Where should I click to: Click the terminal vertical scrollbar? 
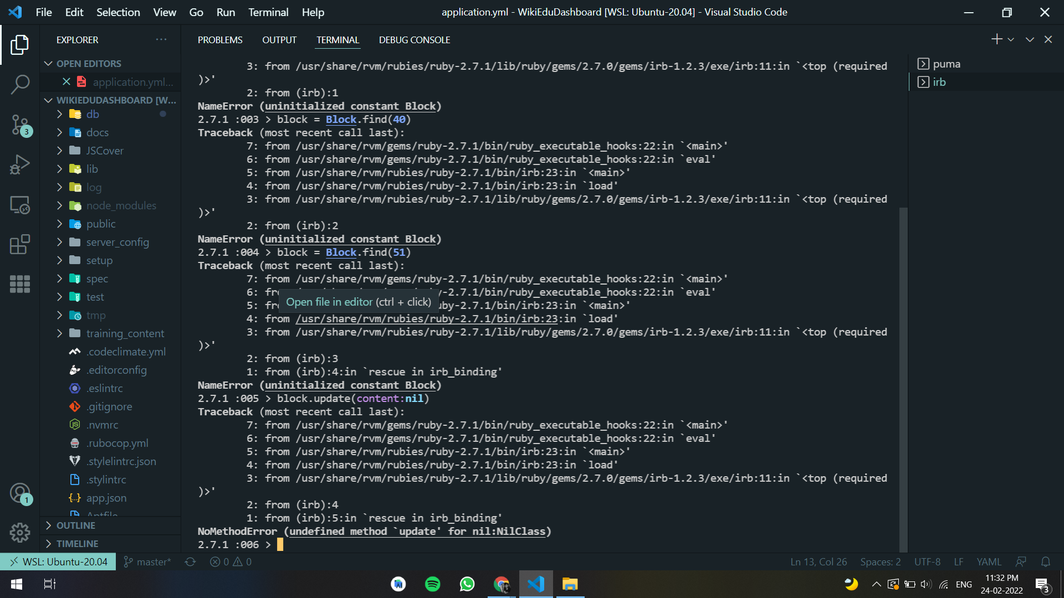point(903,377)
